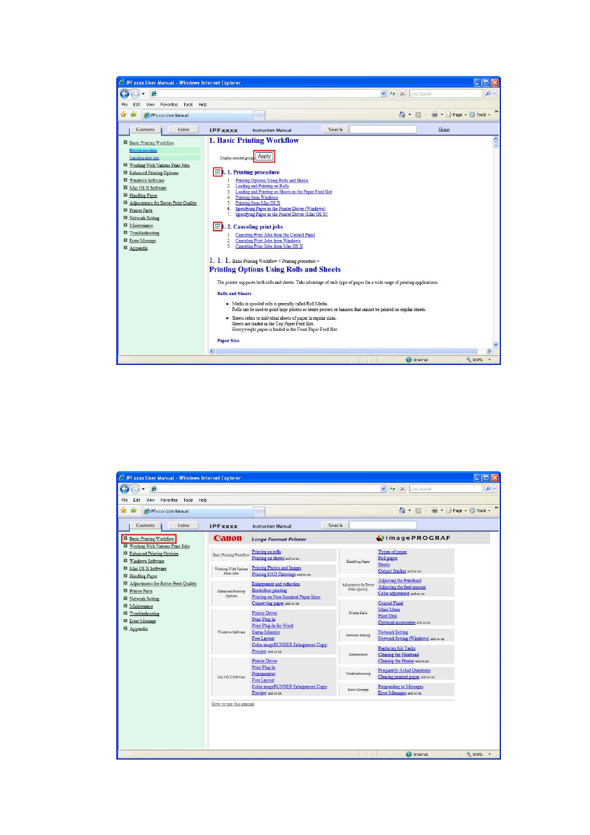Viewport: 590px width, 835px height.
Task: Switch to Index tab in the Canon imagePROGRAF window
Action: (184, 525)
